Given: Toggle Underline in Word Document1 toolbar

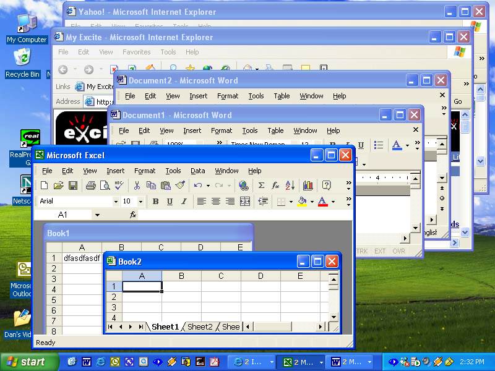Looking at the screenshot, I should click(x=361, y=145).
